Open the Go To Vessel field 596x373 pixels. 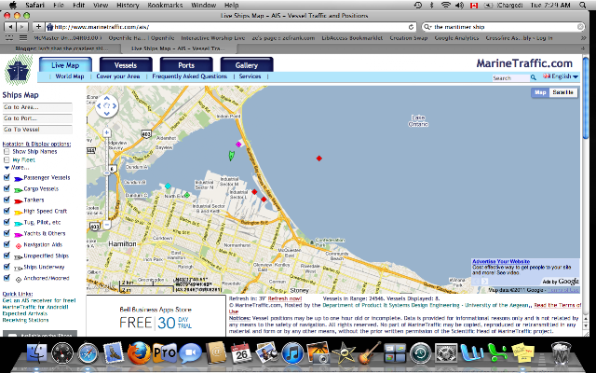(37, 130)
